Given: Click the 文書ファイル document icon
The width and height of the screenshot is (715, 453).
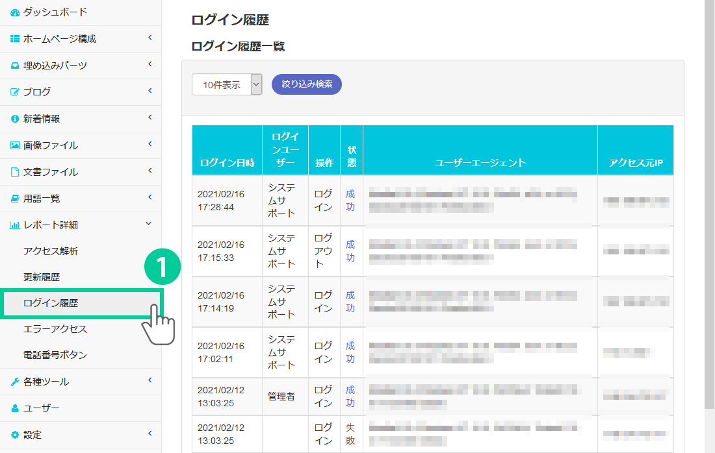Looking at the screenshot, I should pos(15,172).
